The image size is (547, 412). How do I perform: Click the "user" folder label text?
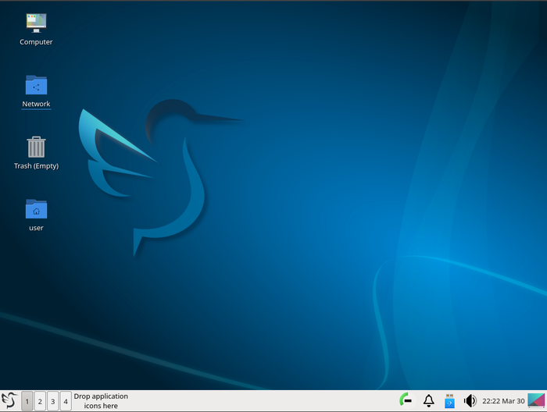(x=36, y=228)
